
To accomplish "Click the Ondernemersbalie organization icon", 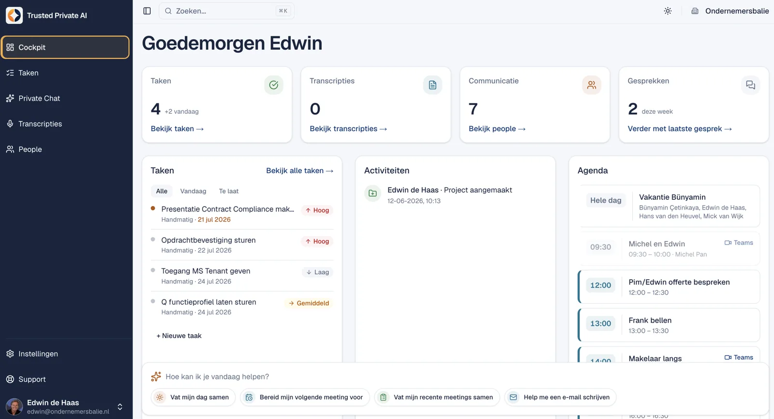I will pos(695,11).
